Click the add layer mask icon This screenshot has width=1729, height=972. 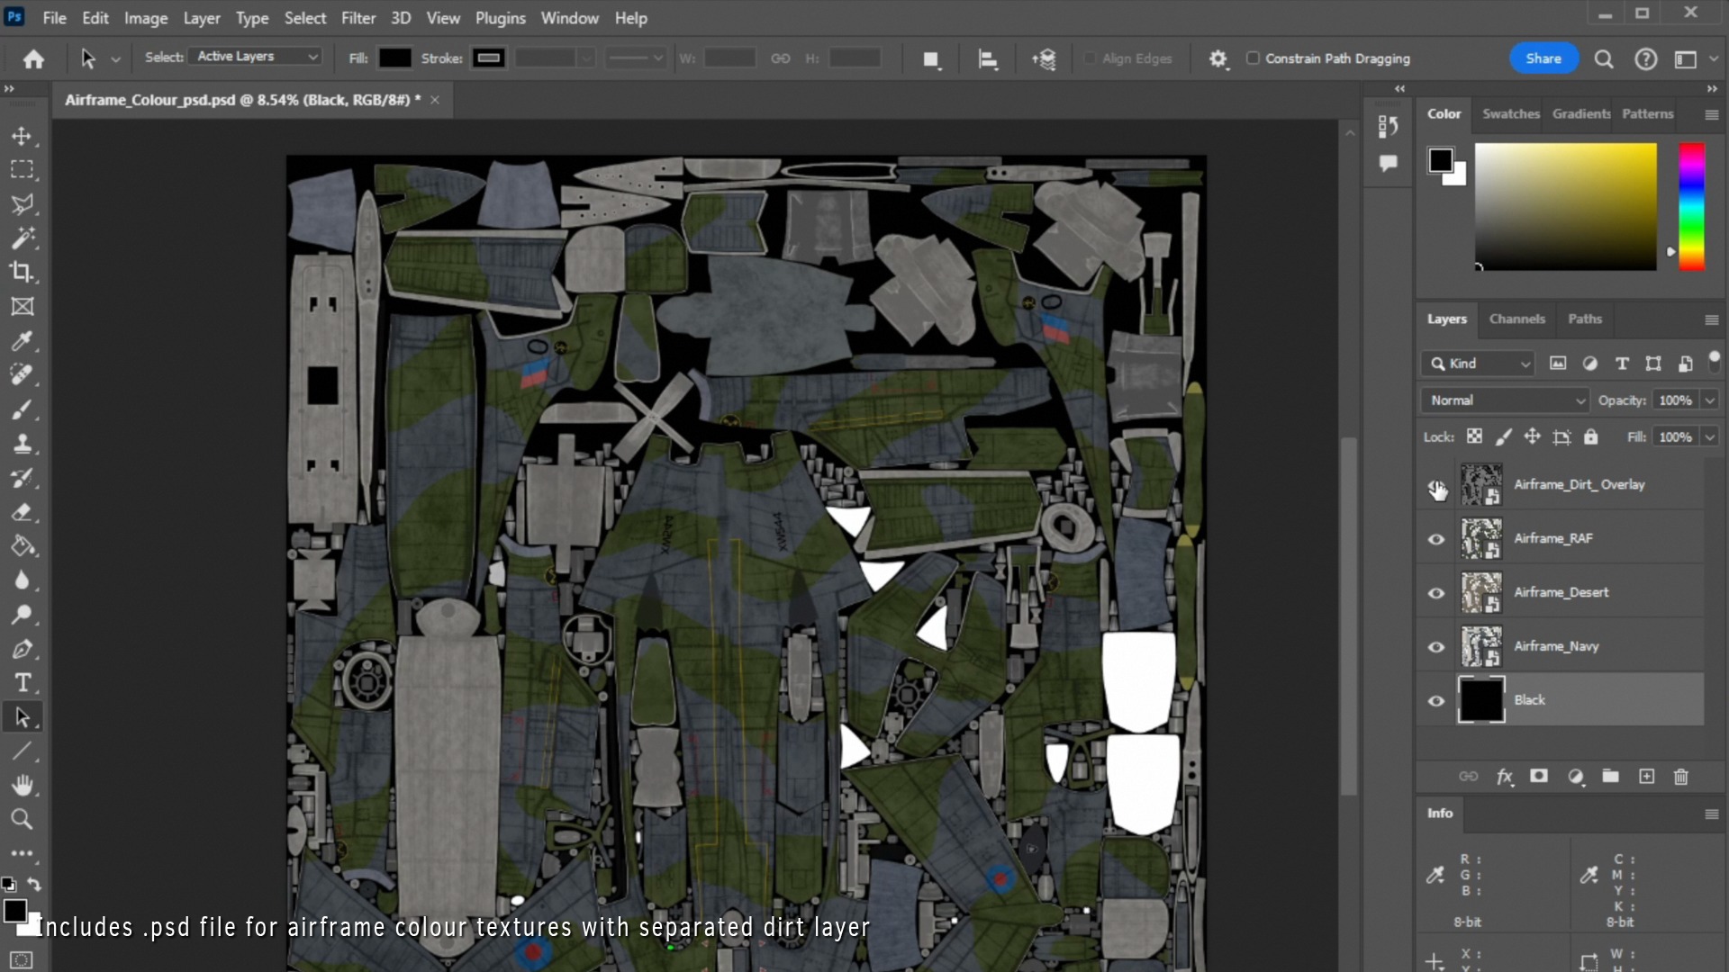tap(1539, 777)
